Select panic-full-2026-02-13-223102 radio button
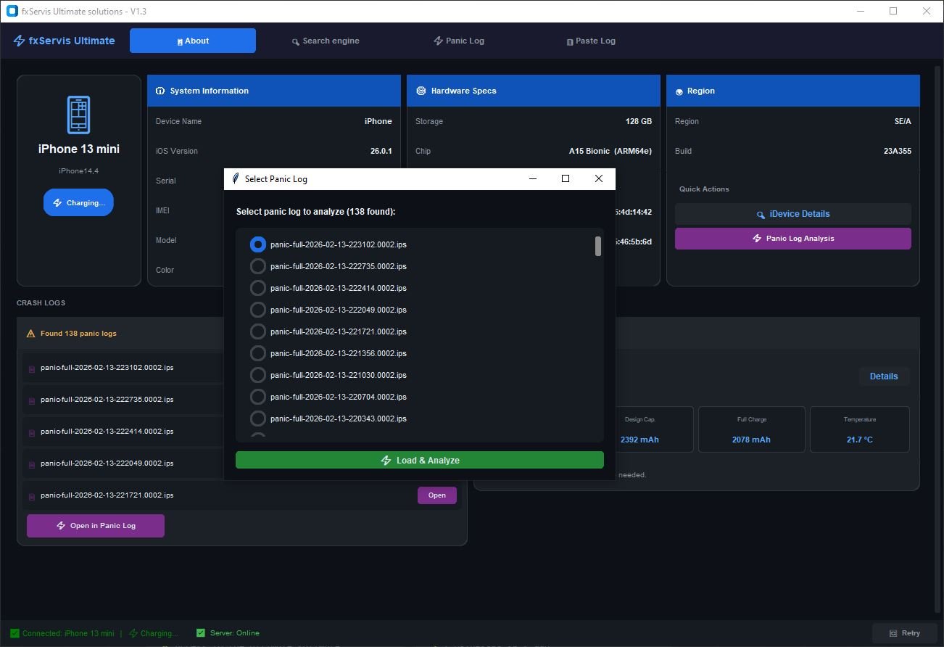 (x=257, y=244)
